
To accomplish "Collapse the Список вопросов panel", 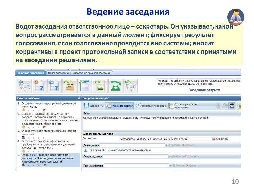I will pyautogui.click(x=79, y=98).
